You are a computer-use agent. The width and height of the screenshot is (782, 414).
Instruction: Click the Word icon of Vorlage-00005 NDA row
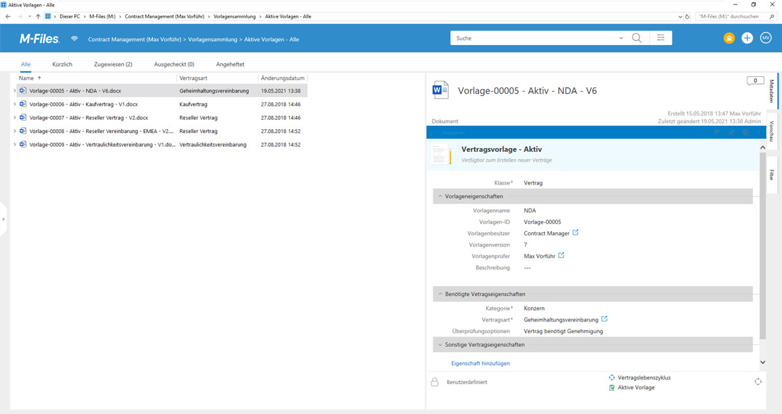[x=23, y=91]
